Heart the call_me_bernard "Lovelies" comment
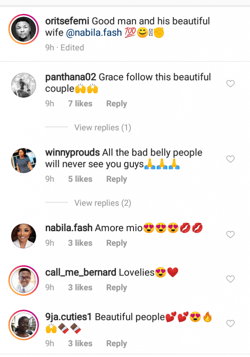This screenshot has height=357, width=250. 231,279
